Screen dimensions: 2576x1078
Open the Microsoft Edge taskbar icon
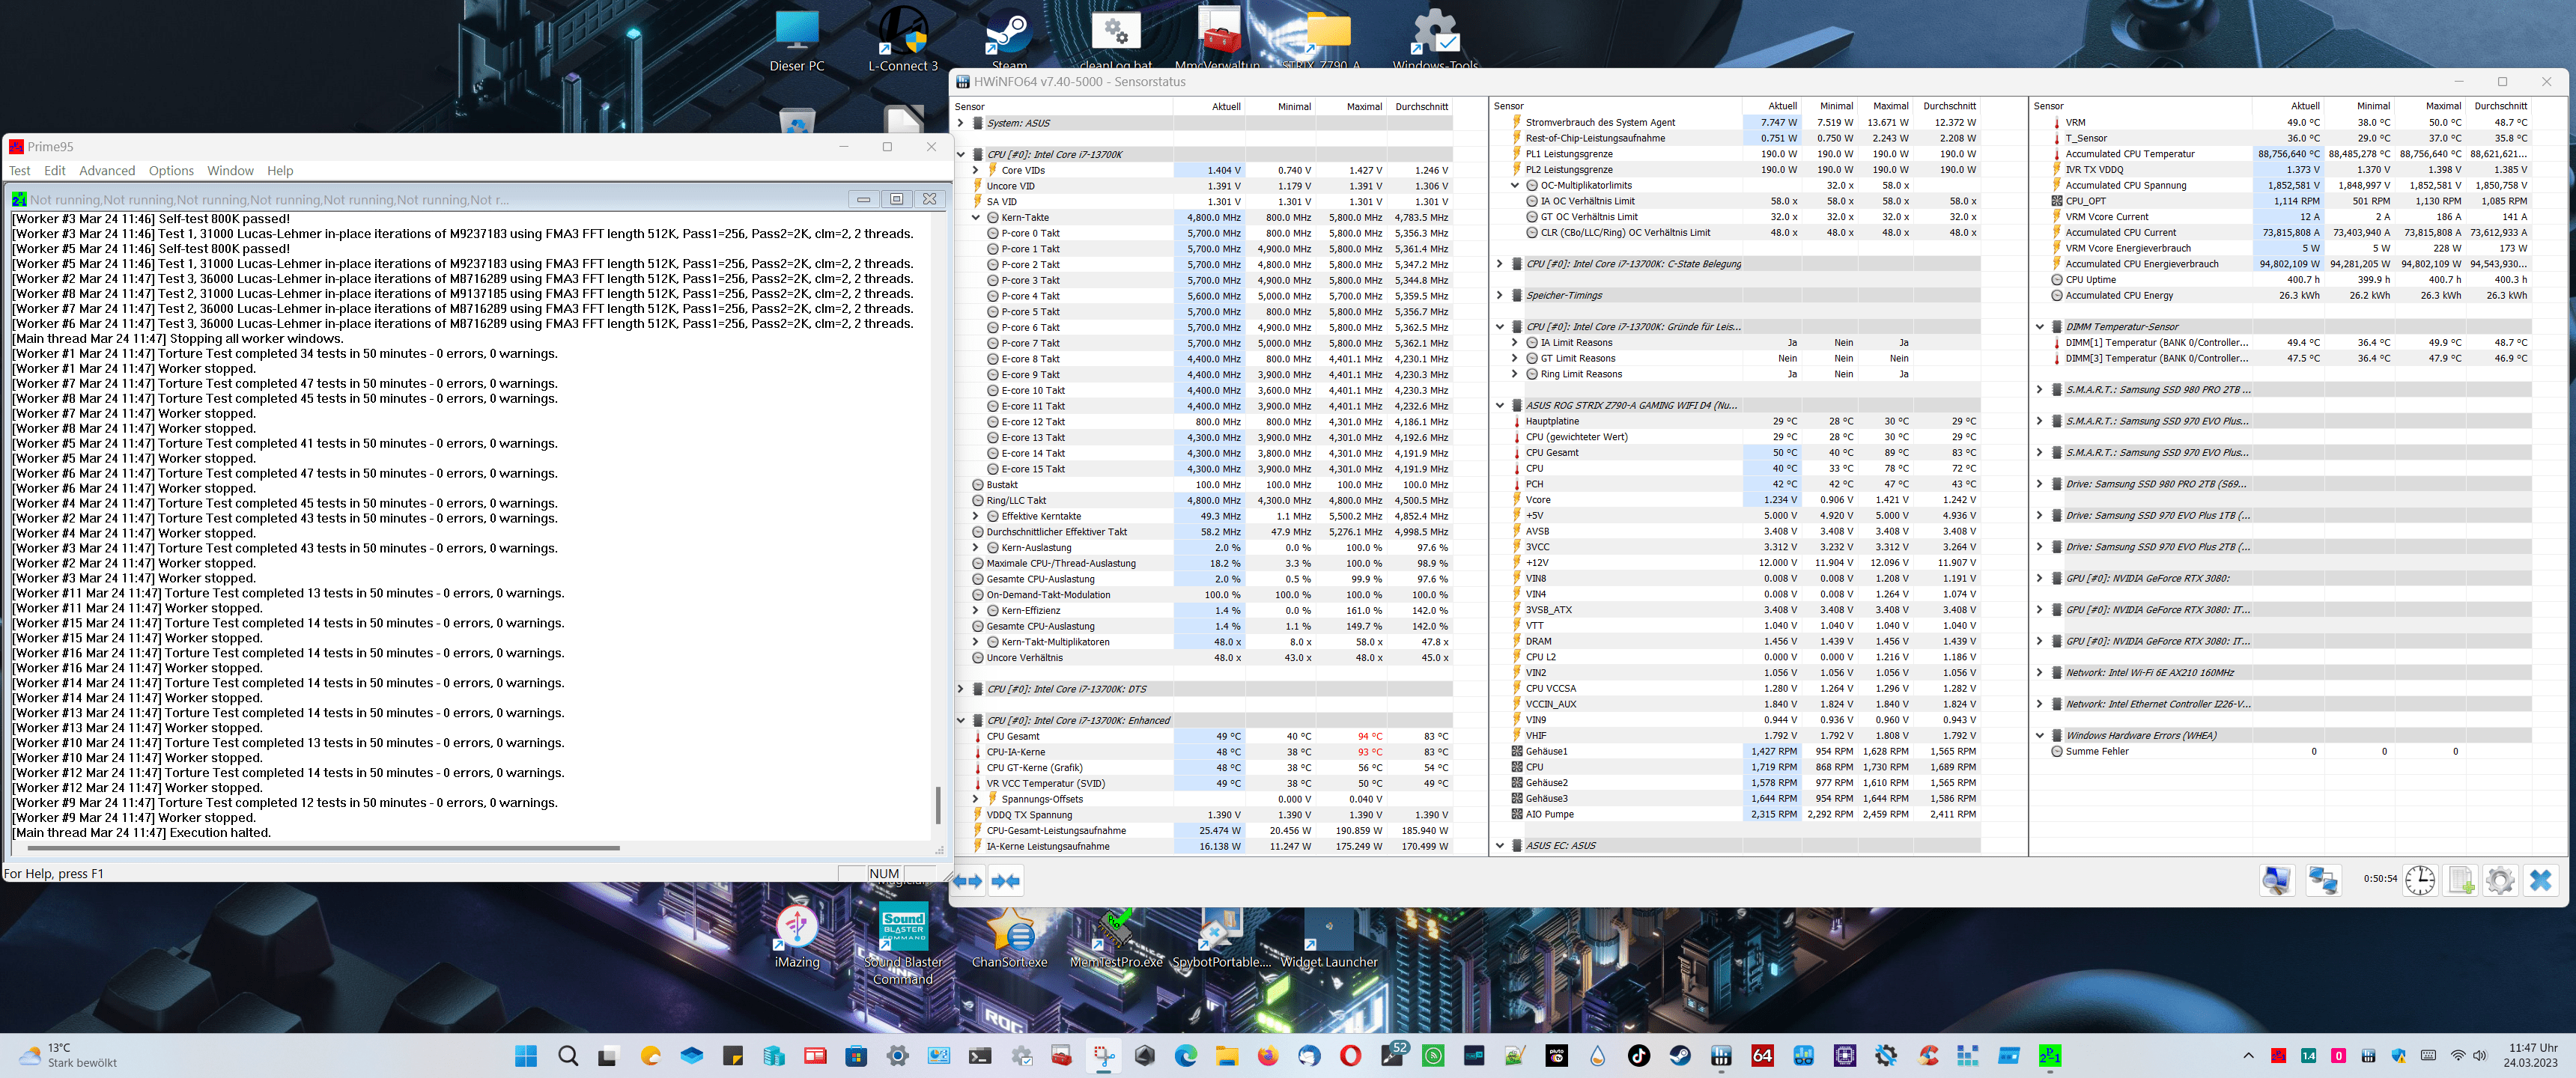[1186, 1056]
